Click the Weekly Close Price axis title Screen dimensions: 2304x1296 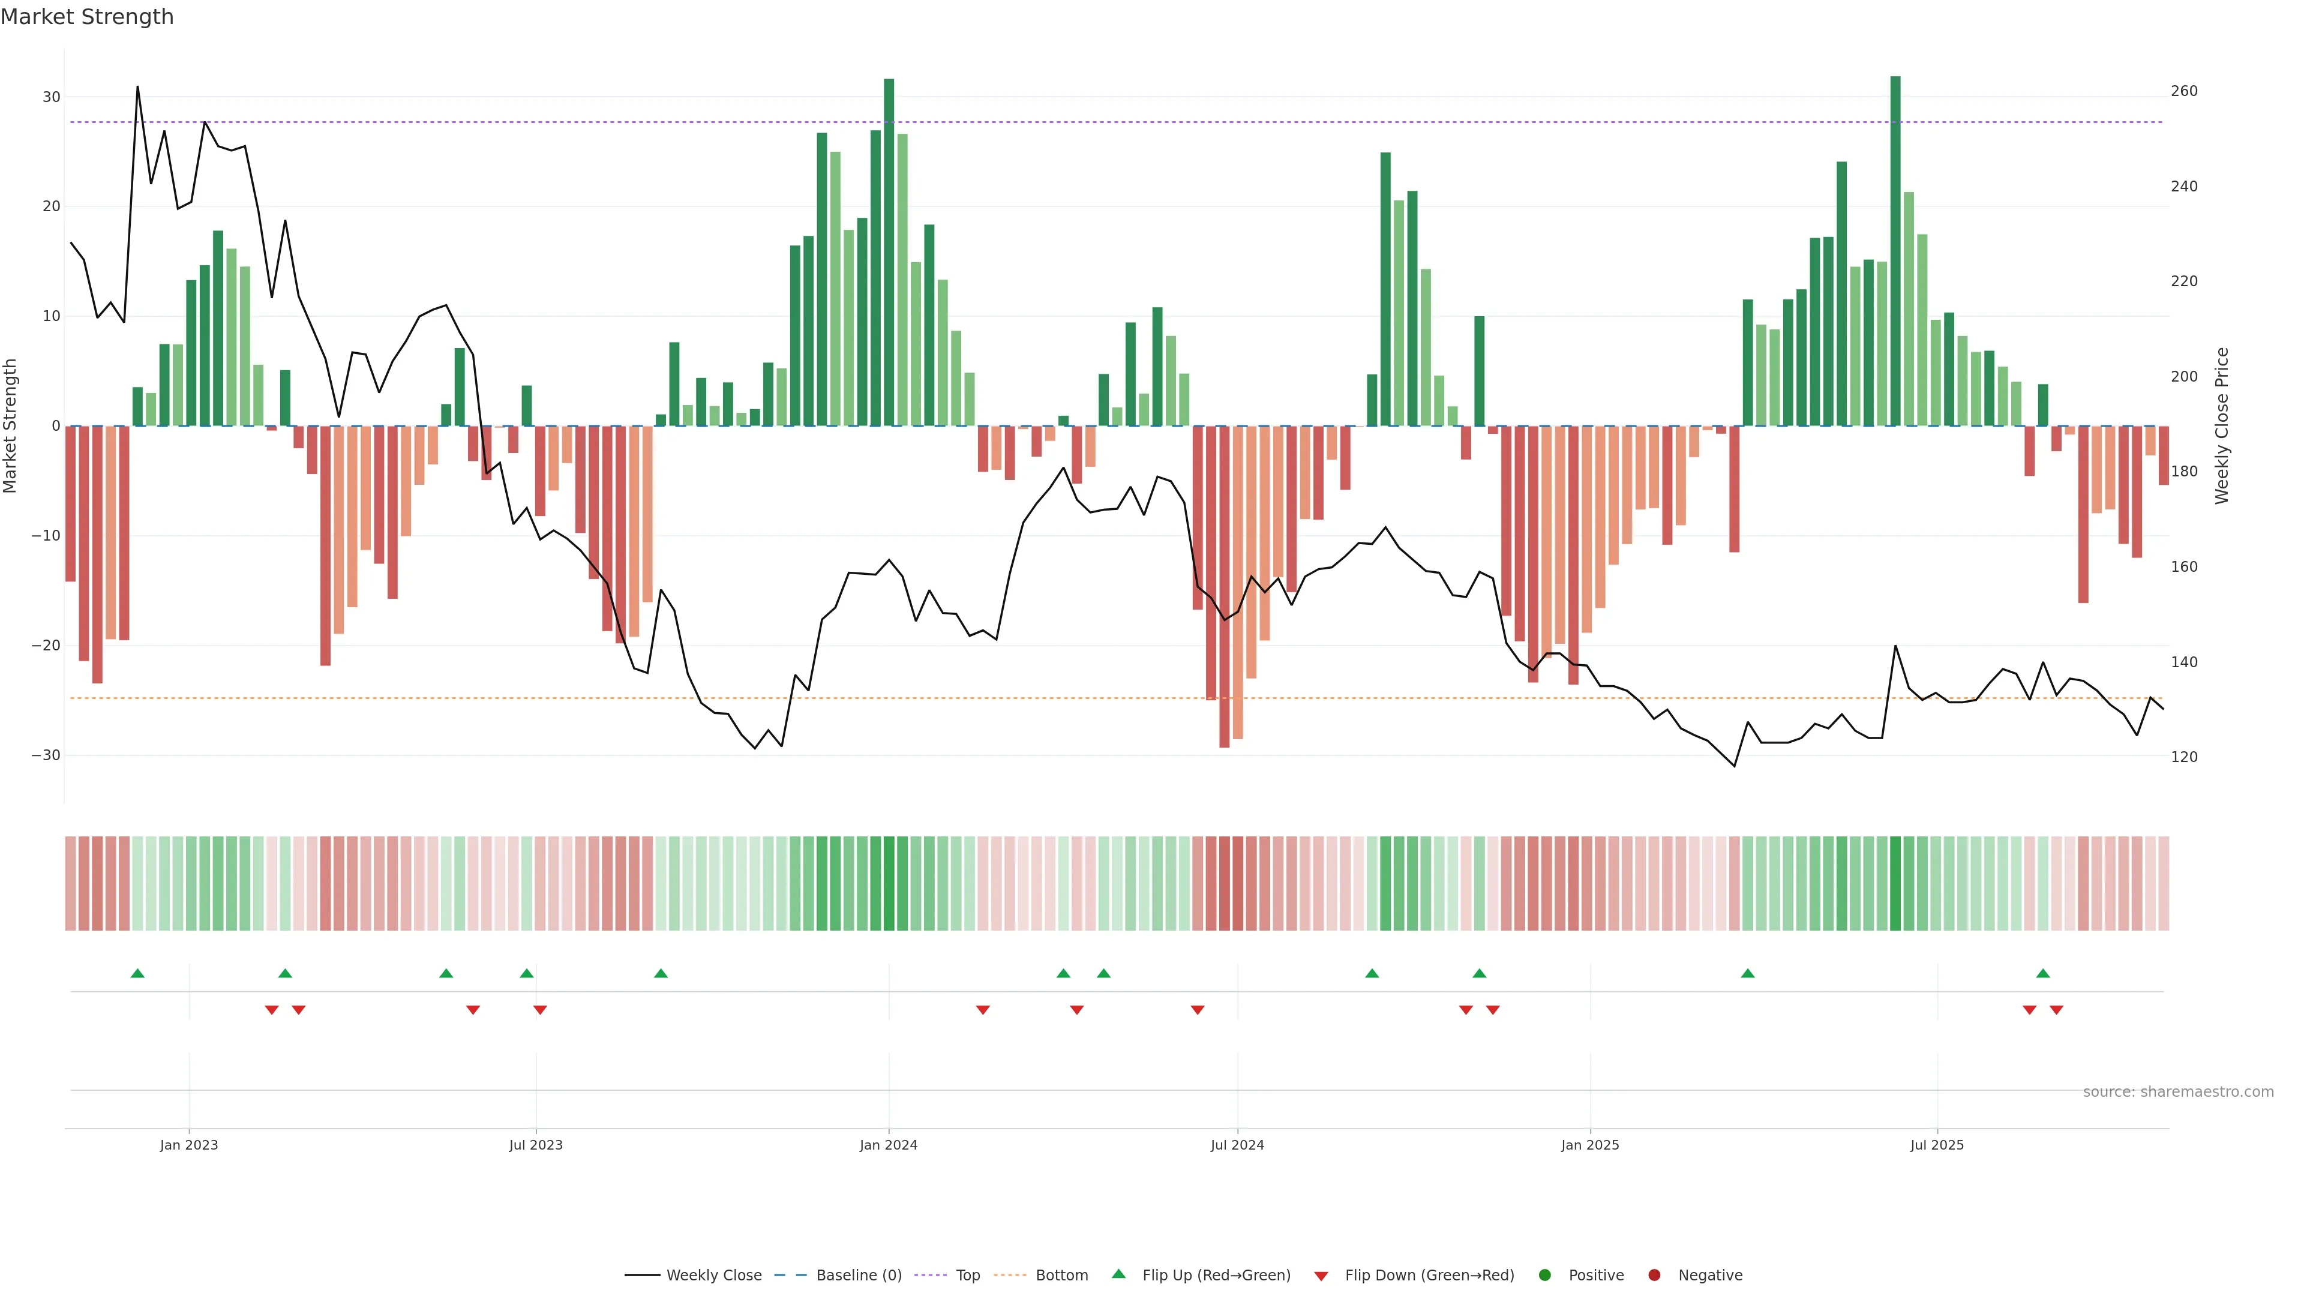point(2222,426)
